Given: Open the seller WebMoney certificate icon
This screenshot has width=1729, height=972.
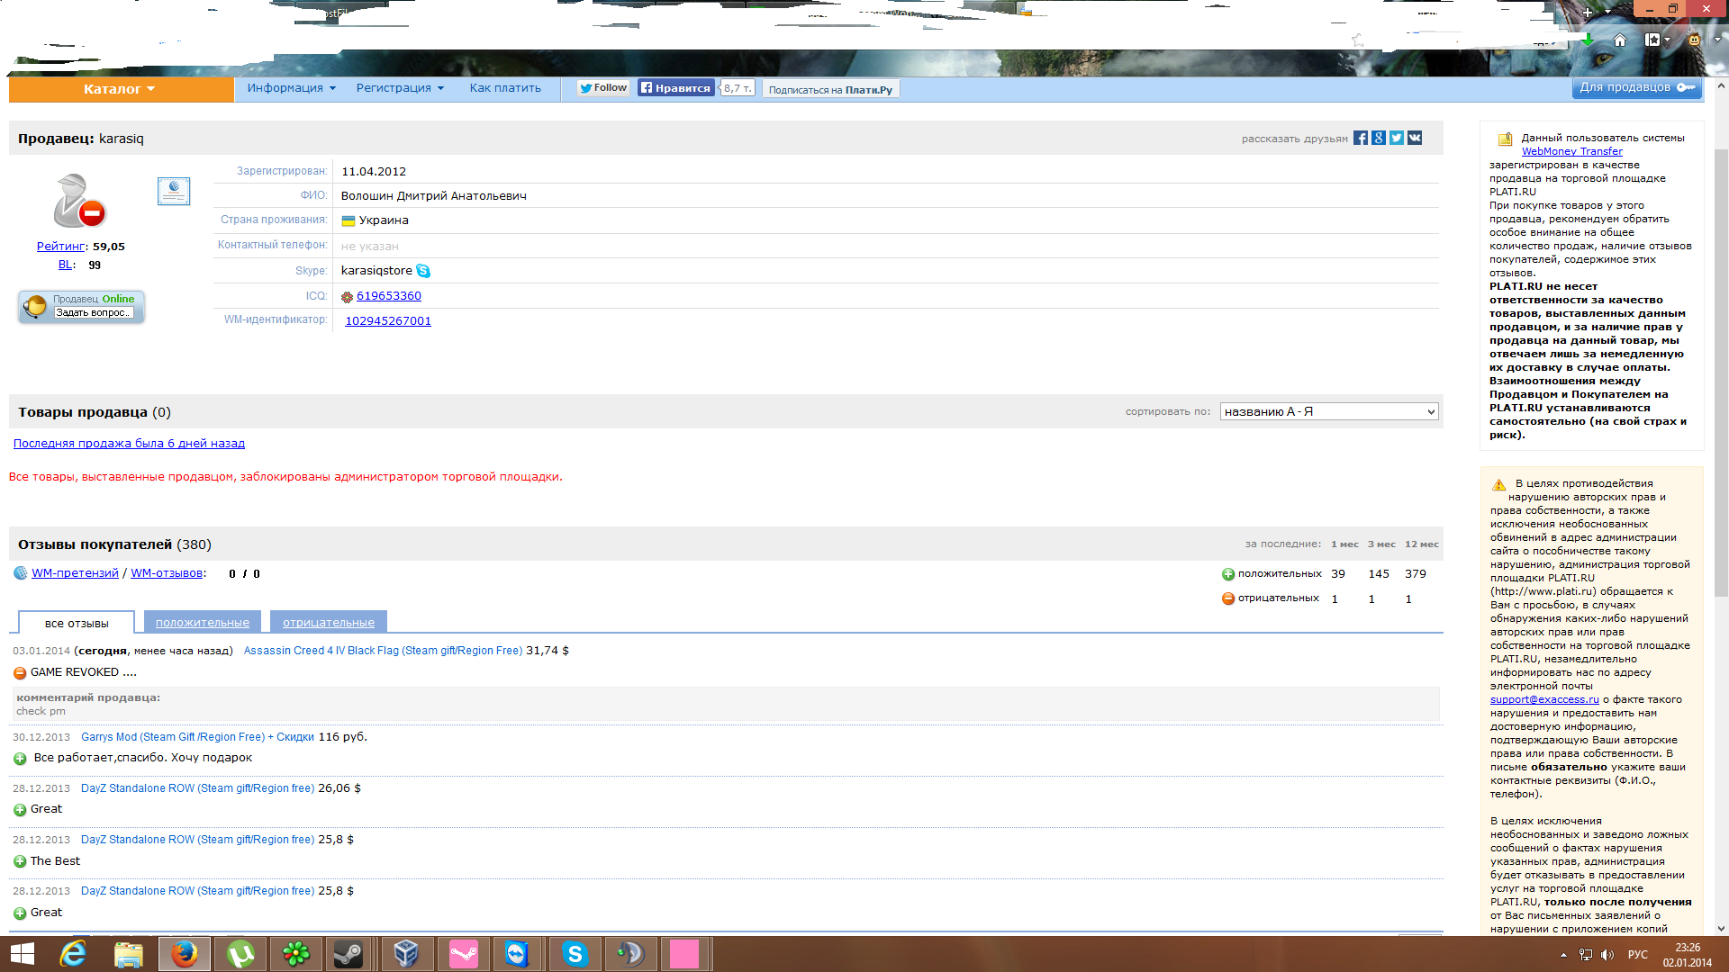Looking at the screenshot, I should pos(174,192).
